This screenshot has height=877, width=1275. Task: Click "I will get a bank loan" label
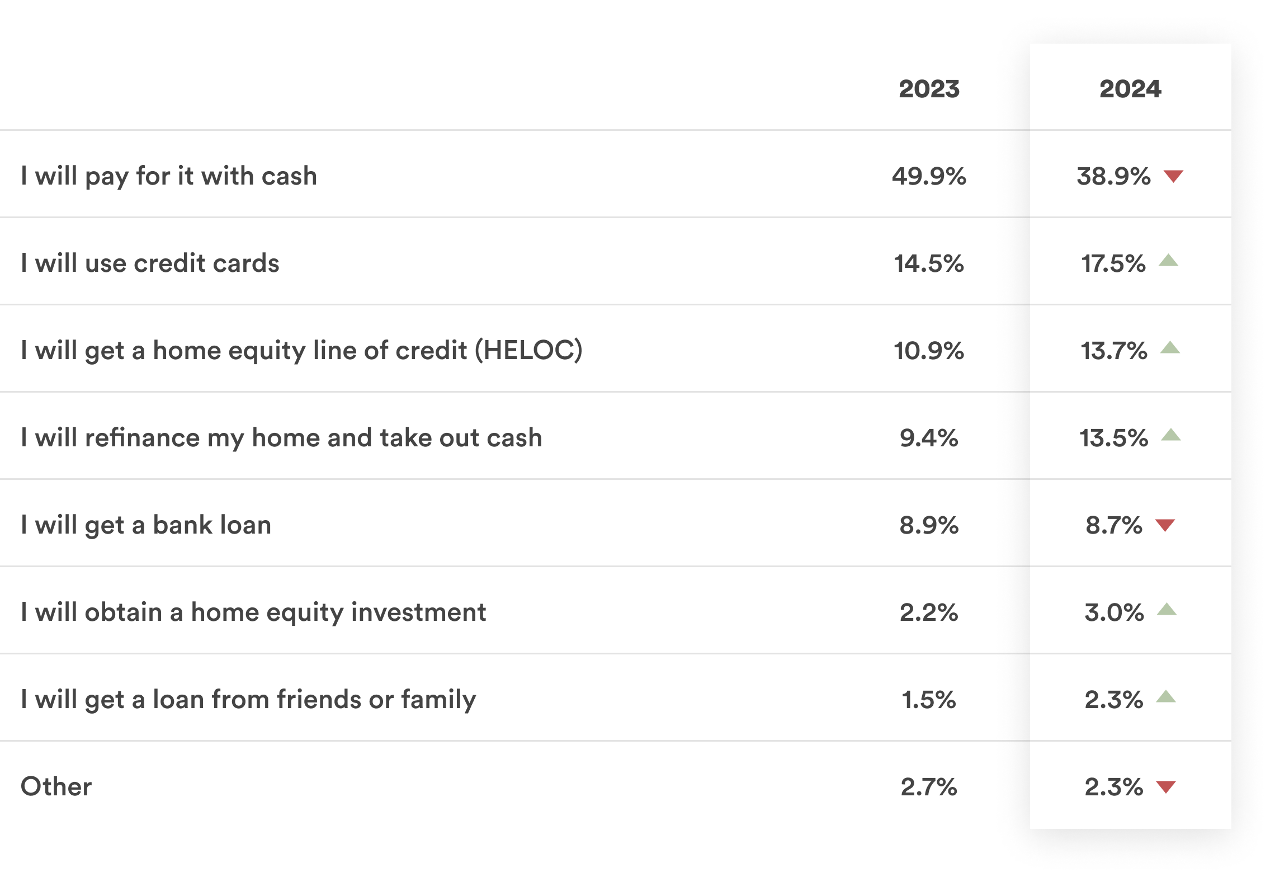pos(146,525)
